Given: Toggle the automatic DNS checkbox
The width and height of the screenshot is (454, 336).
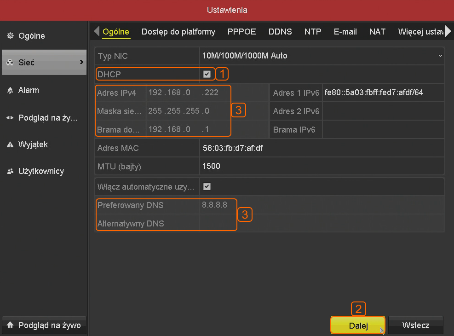Looking at the screenshot, I should [207, 186].
